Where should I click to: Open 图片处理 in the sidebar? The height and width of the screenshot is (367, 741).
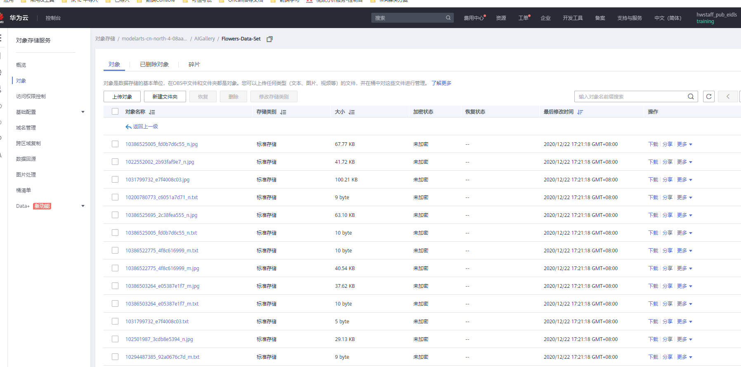tap(26, 174)
